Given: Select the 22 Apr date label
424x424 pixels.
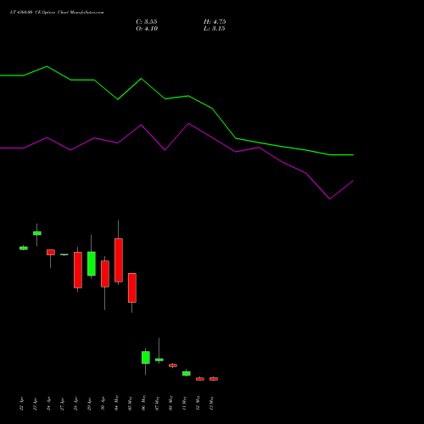Looking at the screenshot, I should 22,404.
